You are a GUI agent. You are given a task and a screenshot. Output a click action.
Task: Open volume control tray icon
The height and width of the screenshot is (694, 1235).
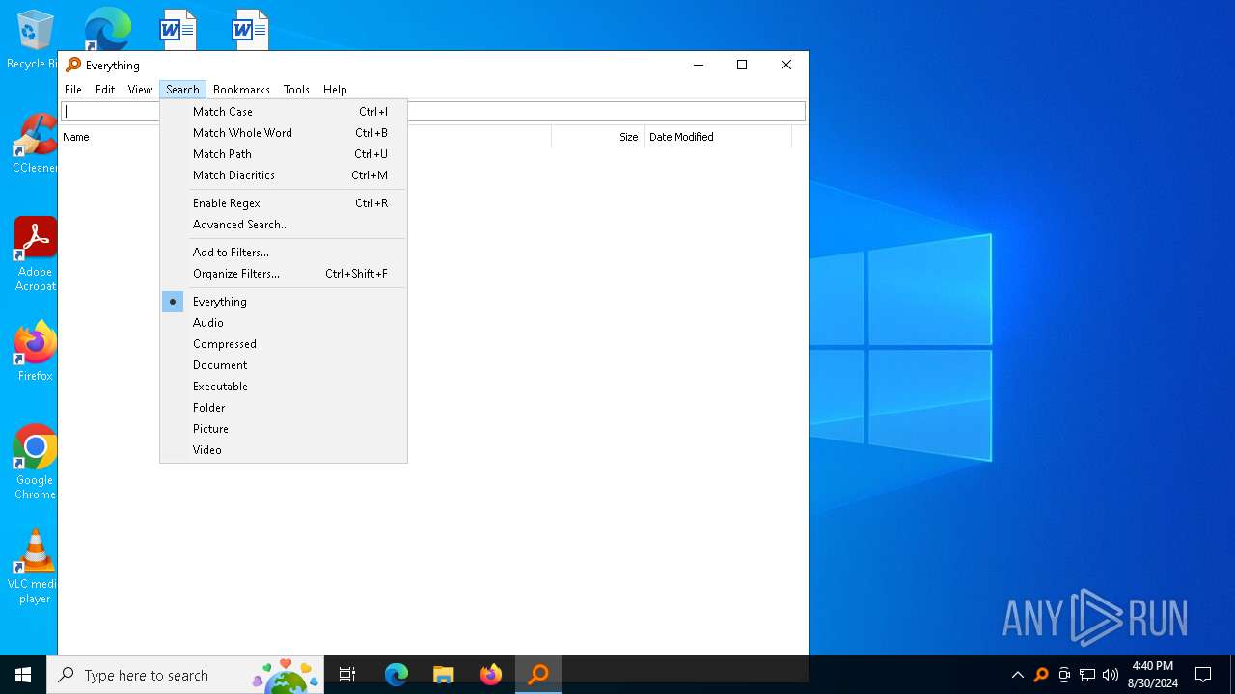tap(1111, 675)
